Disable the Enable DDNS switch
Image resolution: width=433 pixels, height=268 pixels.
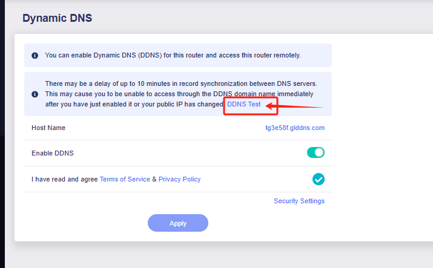click(316, 153)
